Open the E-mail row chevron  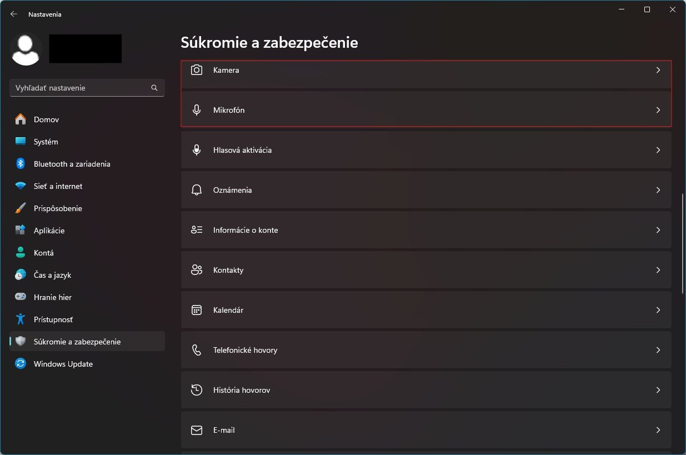[x=658, y=430]
